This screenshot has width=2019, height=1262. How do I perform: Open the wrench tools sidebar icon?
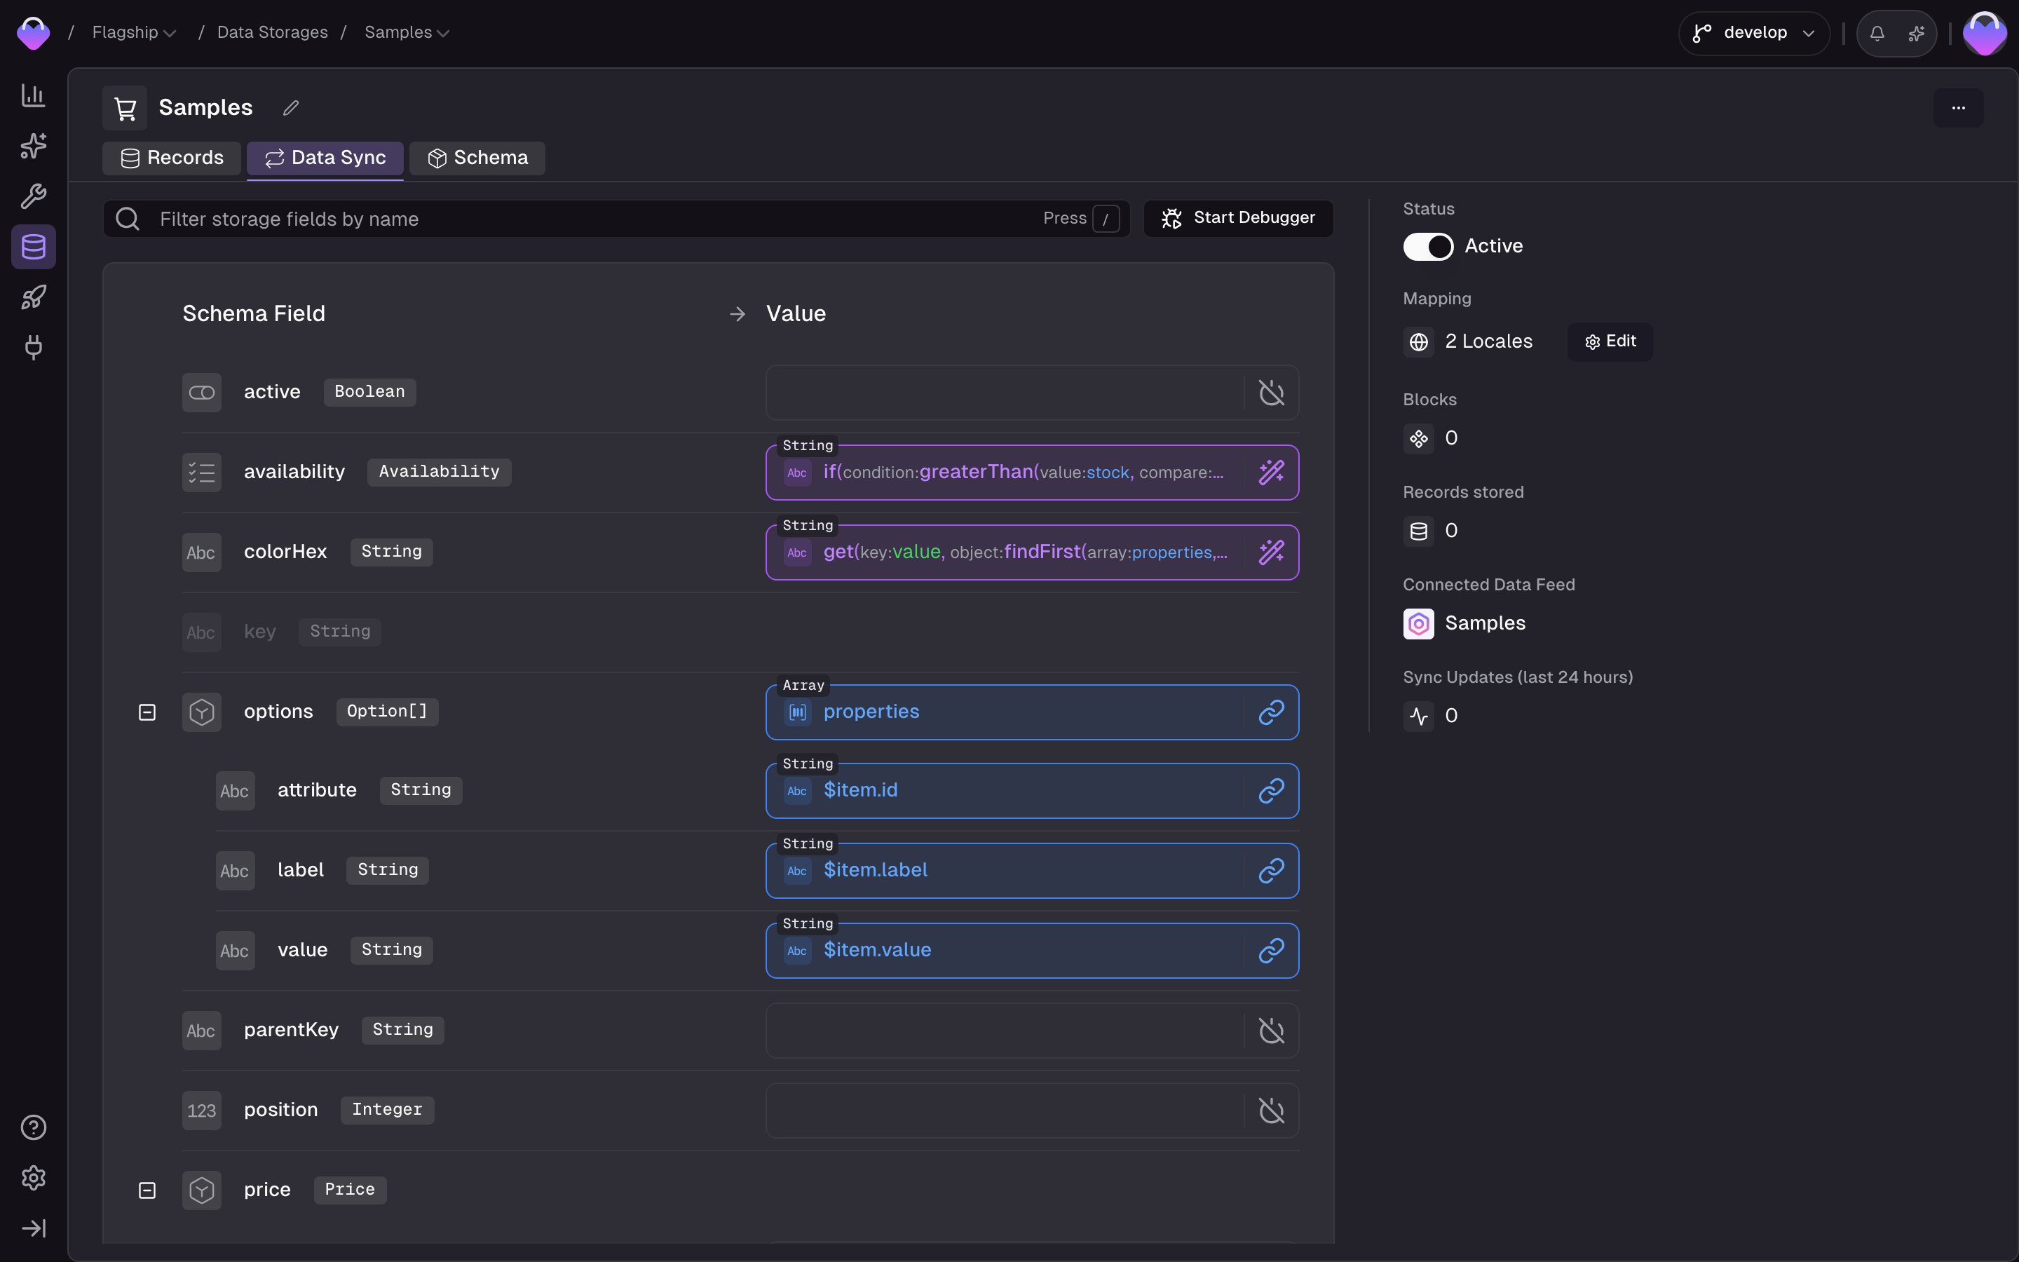[x=34, y=196]
